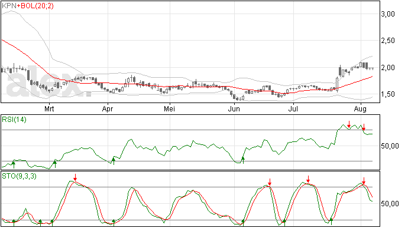Click the STO sell arrow in August

pyautogui.click(x=364, y=181)
